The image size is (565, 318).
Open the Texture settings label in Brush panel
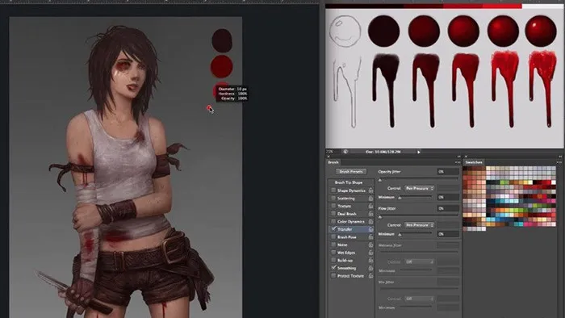[x=344, y=206]
